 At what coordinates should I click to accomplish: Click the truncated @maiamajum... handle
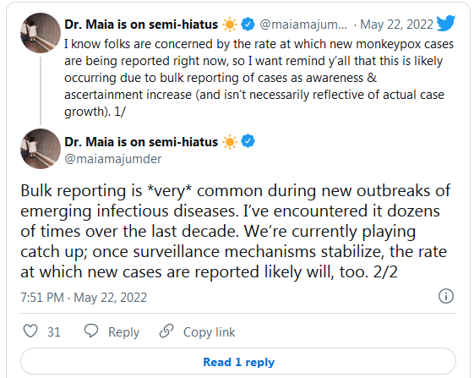(x=303, y=25)
